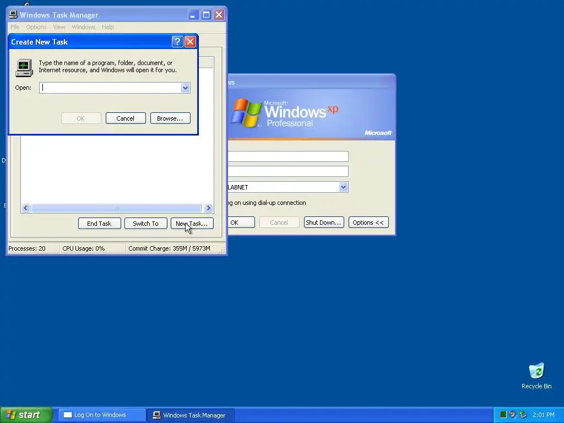Switch to Log On to Windows taskbar item
This screenshot has height=423, width=564.
(102, 415)
